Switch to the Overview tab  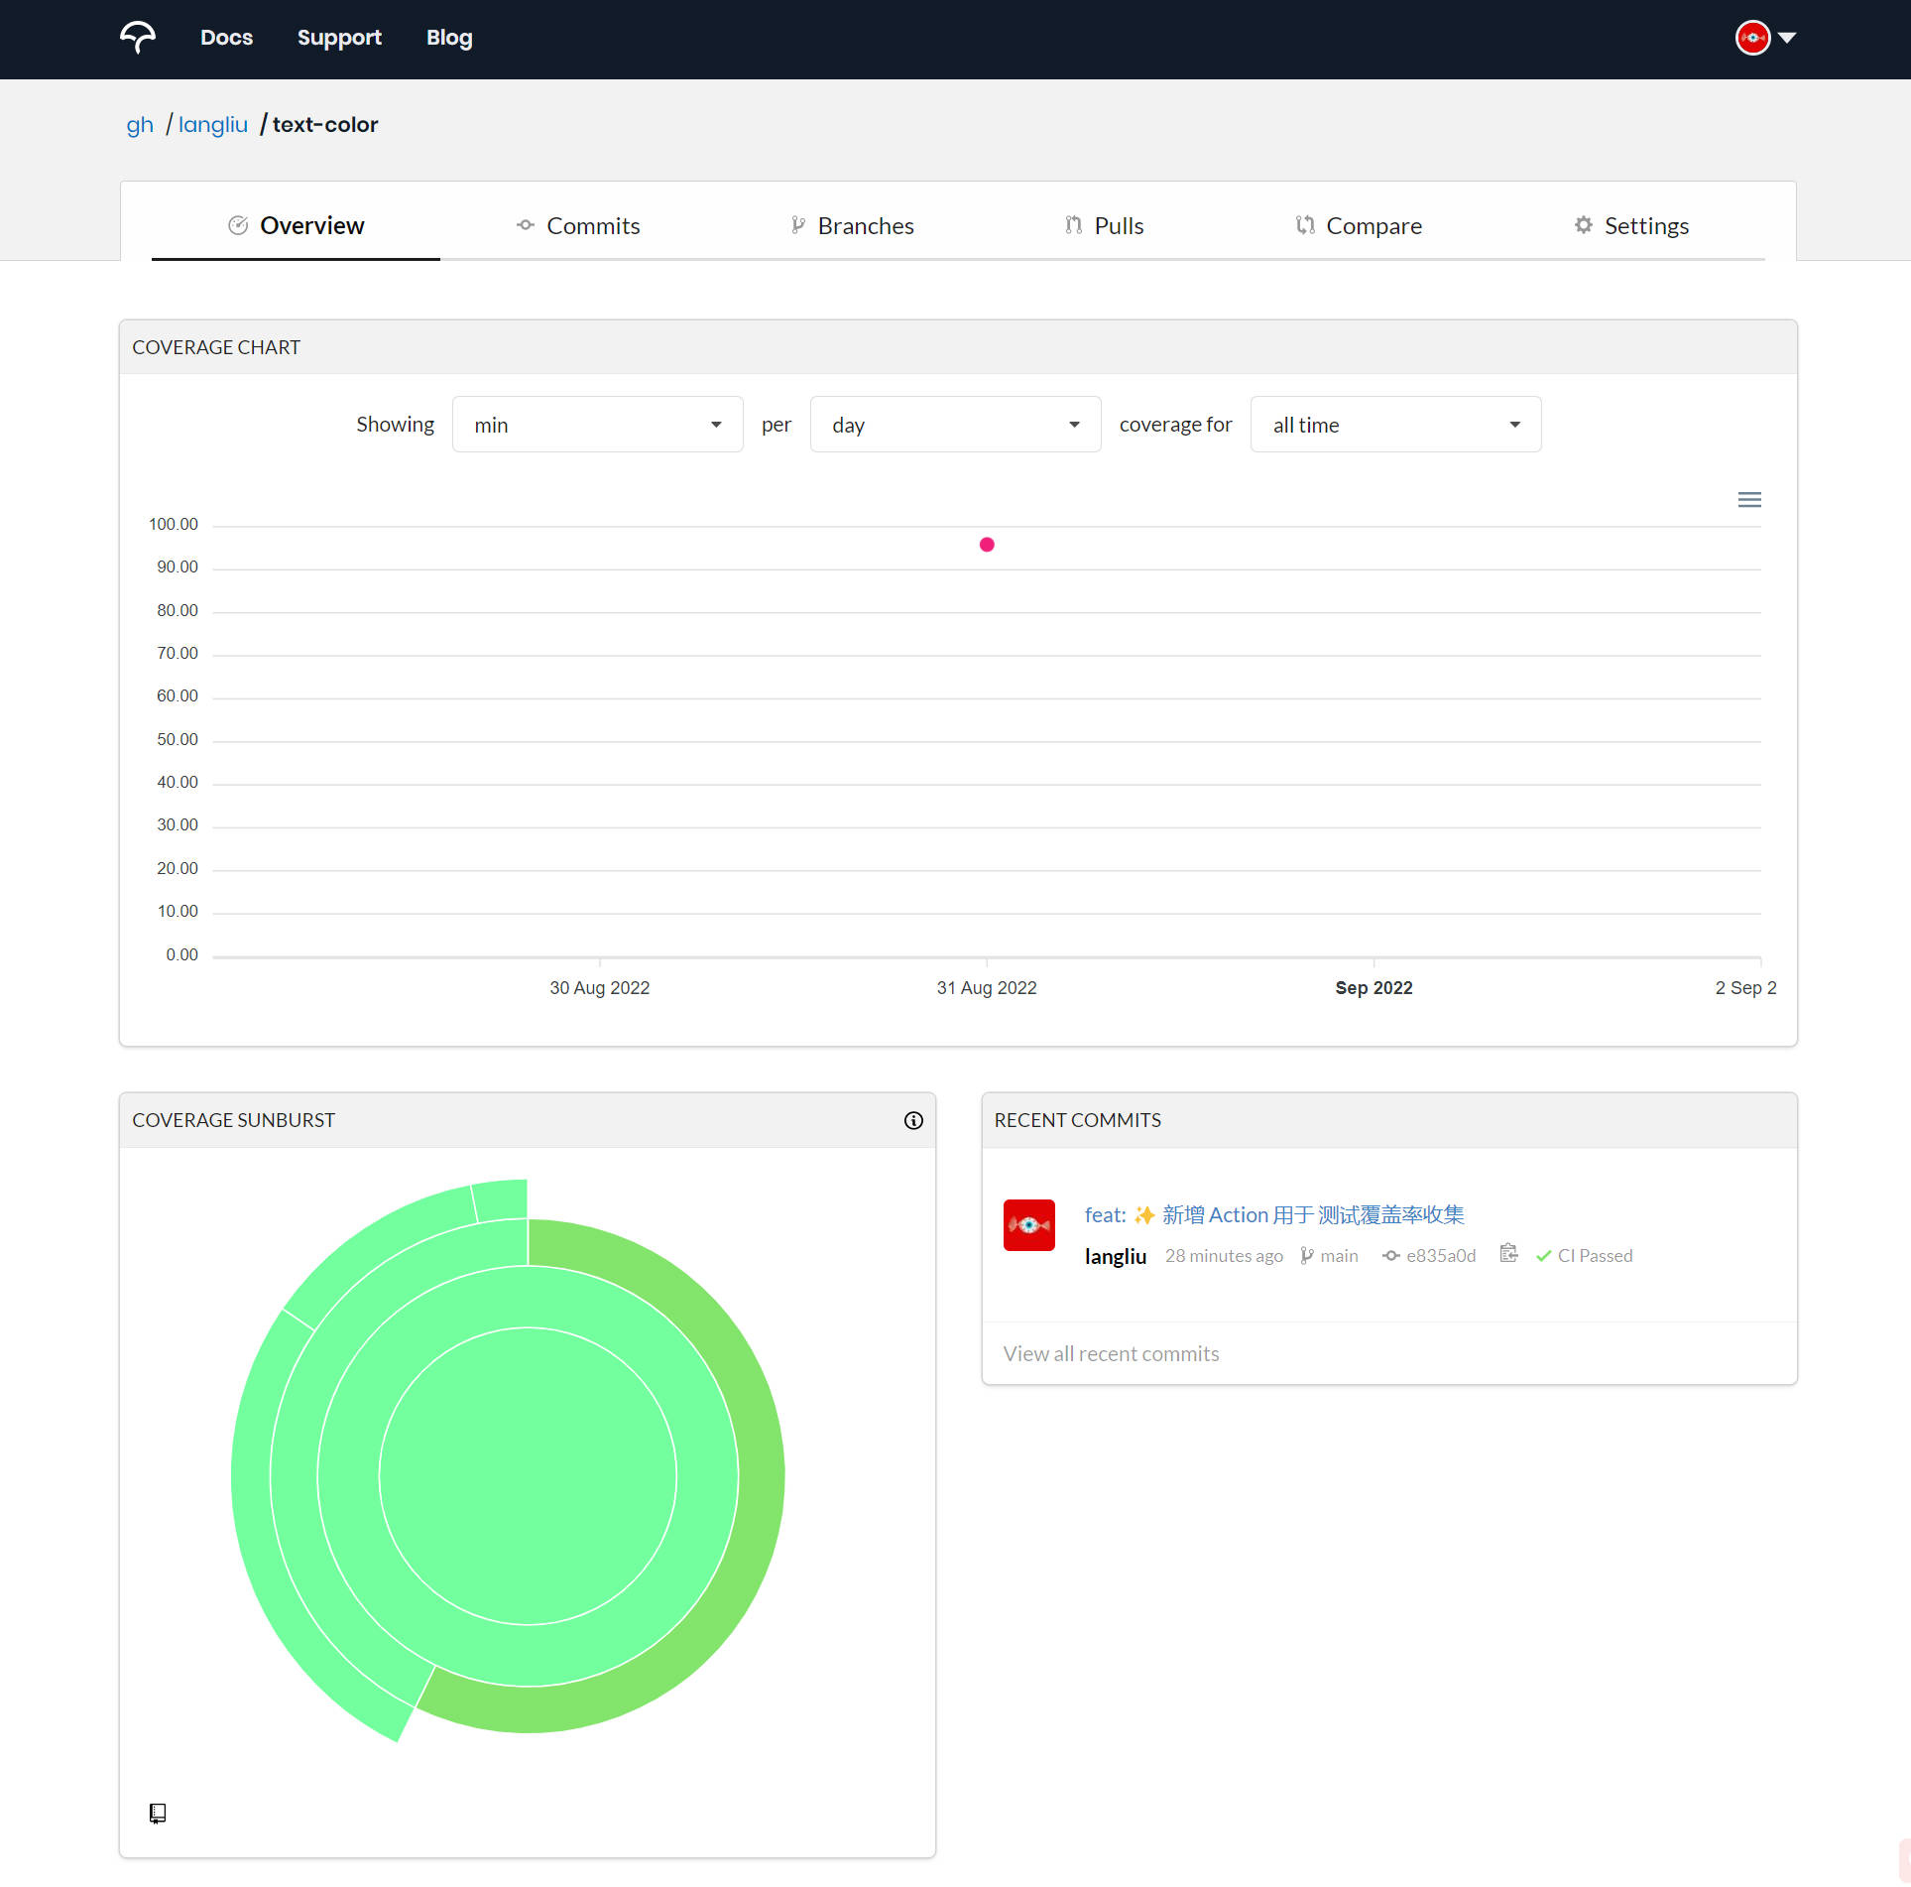(296, 224)
